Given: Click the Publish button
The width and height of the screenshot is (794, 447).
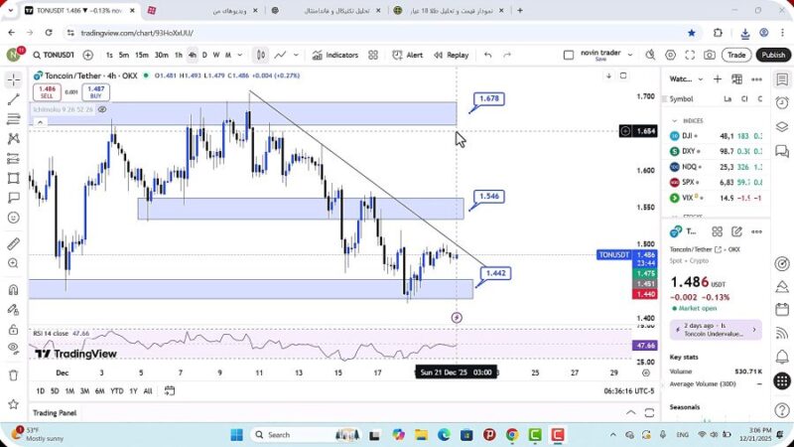Looking at the screenshot, I should click(773, 55).
